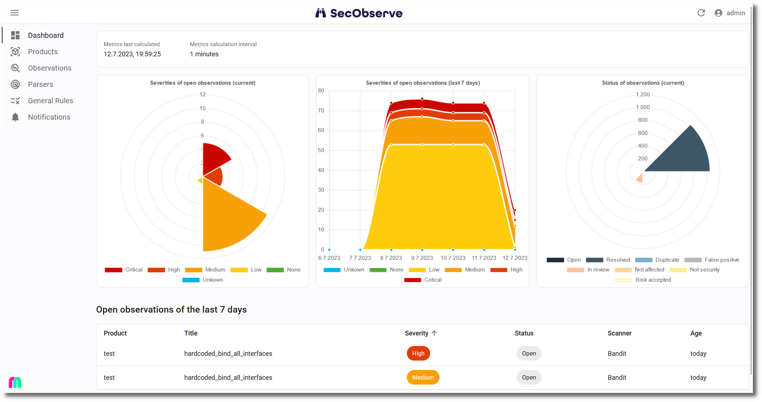
Task: Click the Medium severity chip
Action: click(423, 378)
